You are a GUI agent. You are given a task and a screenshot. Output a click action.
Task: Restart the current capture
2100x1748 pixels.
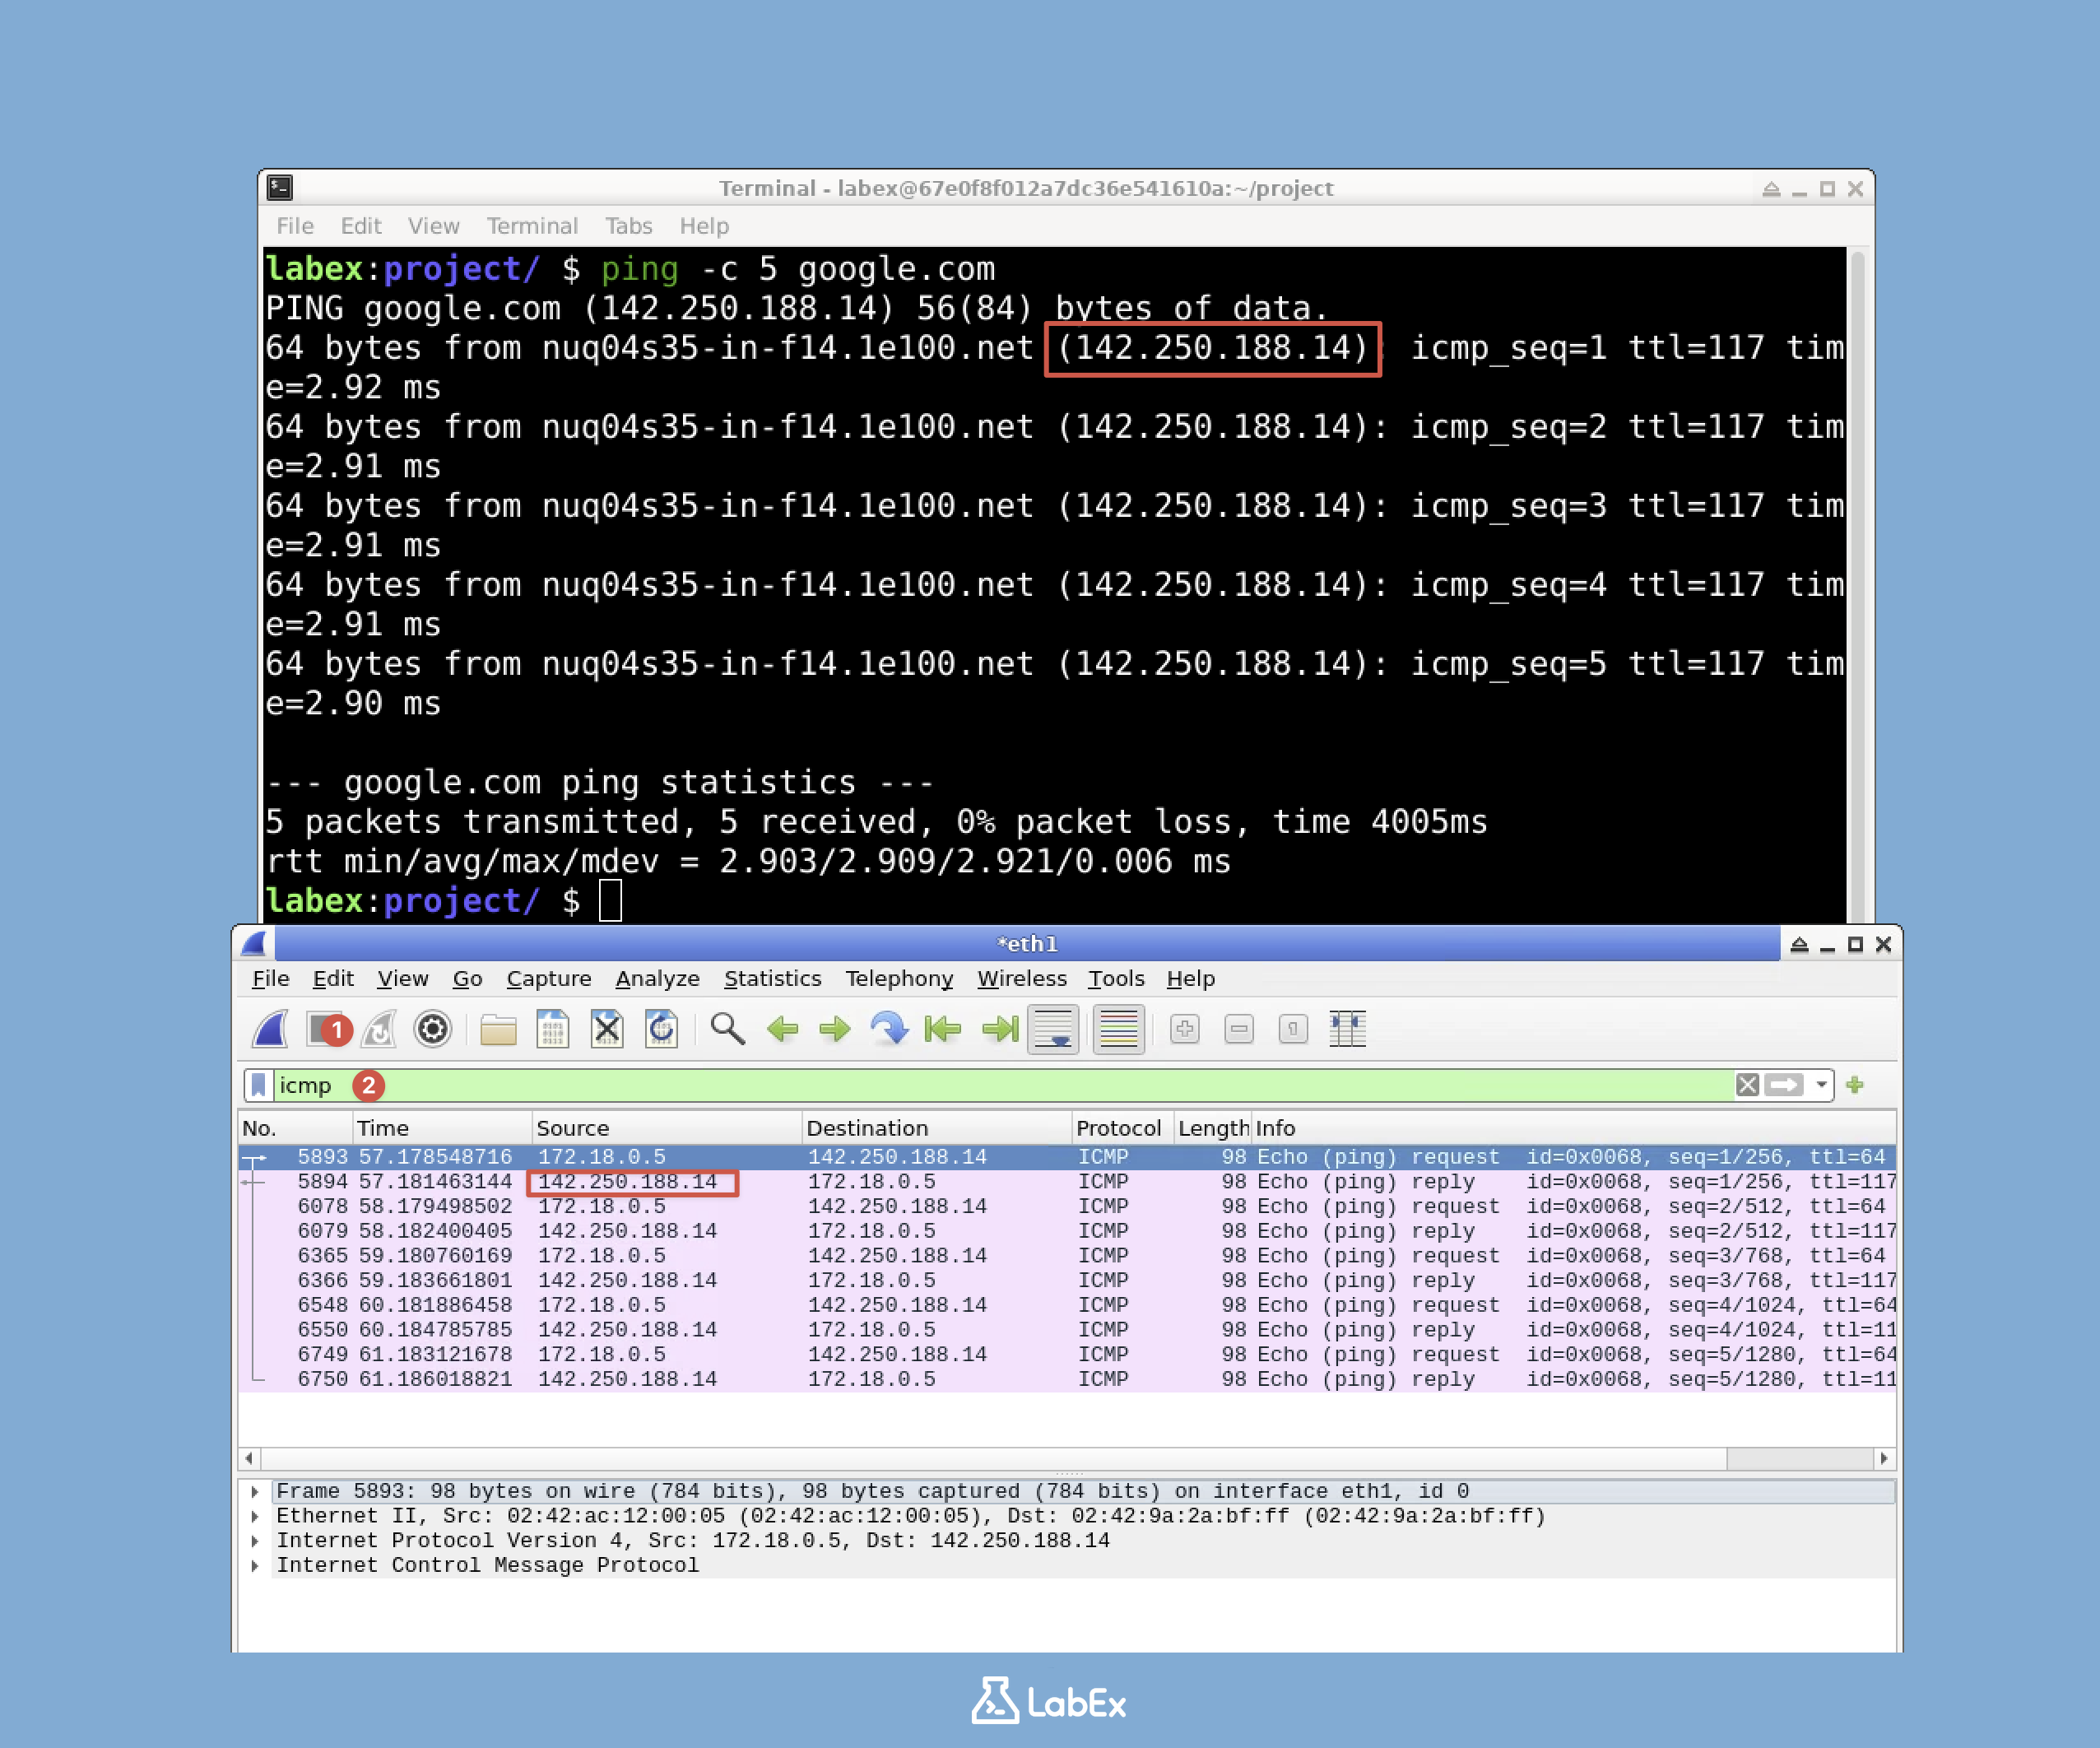click(379, 1029)
